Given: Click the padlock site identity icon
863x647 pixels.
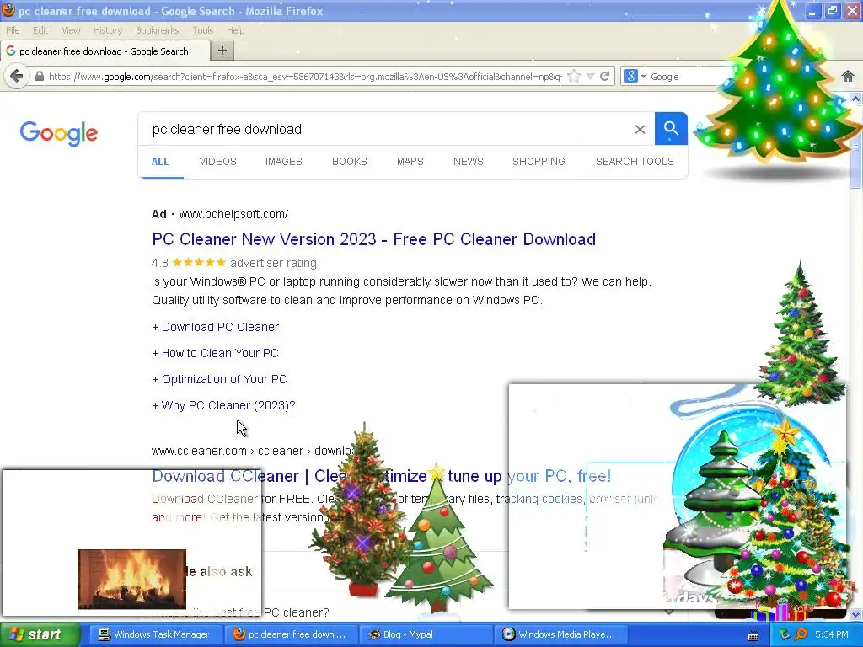Looking at the screenshot, I should 39,77.
